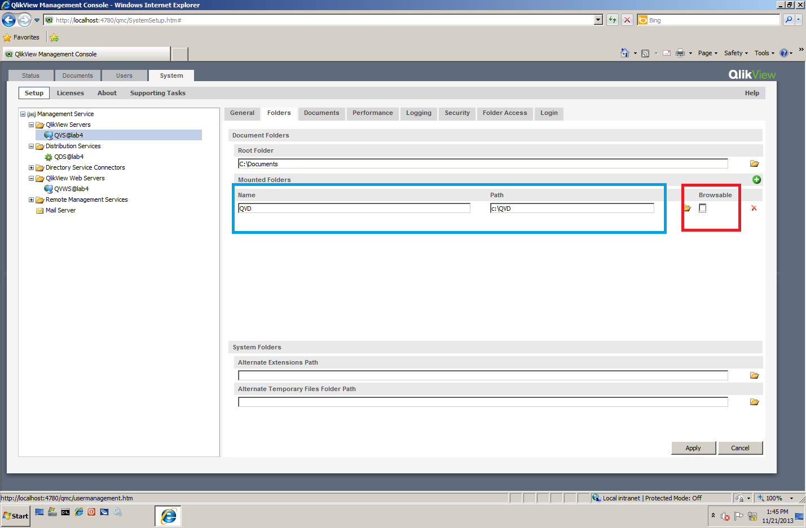Switch to the Users tab
Screen dimensions: 806x528
coord(124,76)
